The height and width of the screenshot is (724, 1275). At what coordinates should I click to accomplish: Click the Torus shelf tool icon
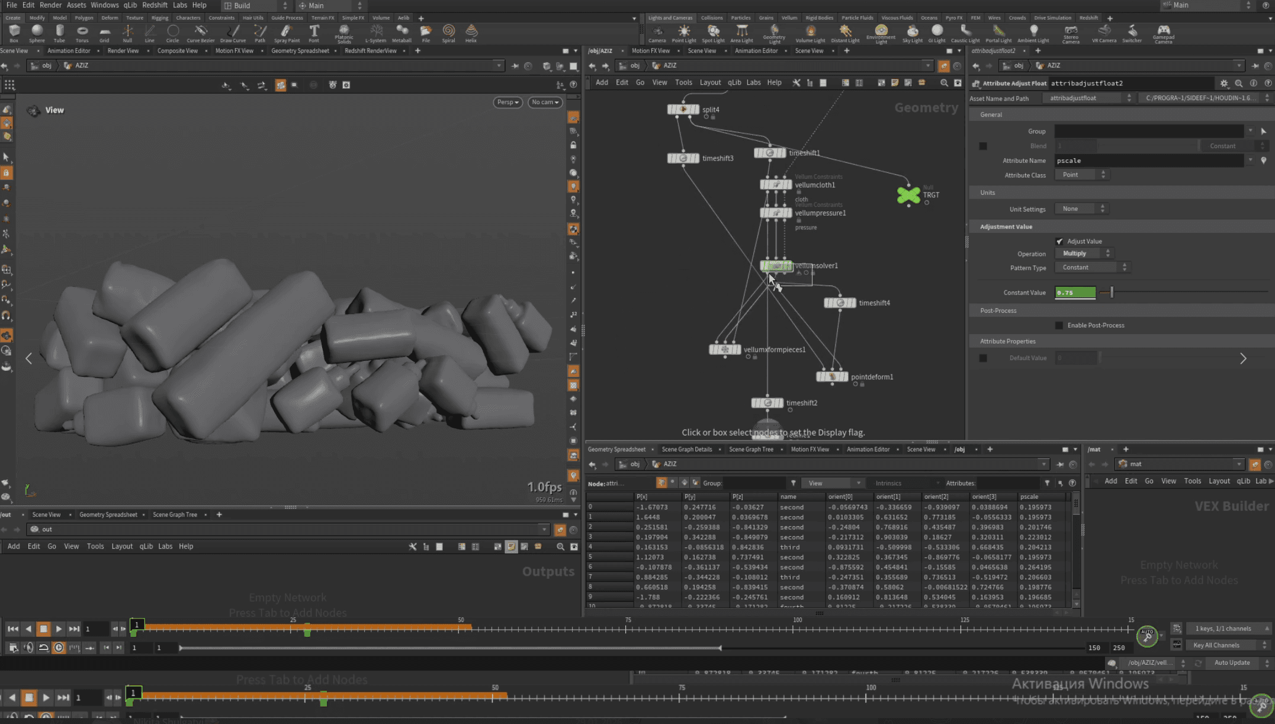coord(82,31)
